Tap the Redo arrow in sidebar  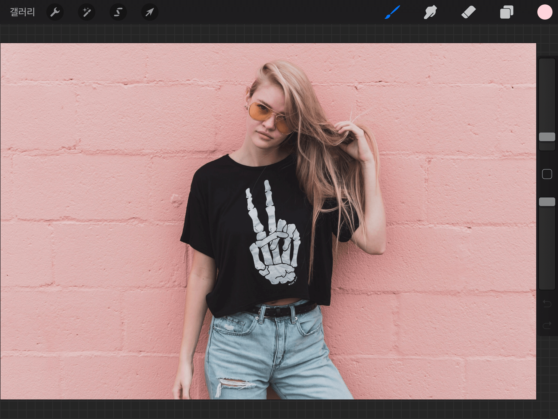547,325
